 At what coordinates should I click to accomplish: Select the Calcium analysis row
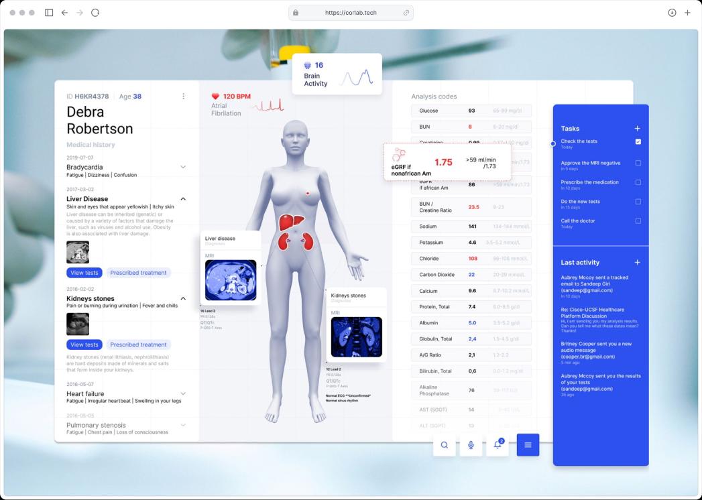click(x=471, y=291)
